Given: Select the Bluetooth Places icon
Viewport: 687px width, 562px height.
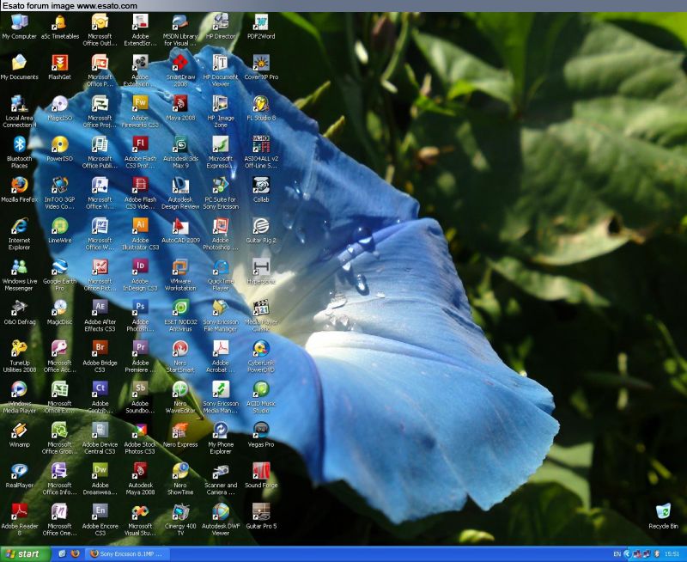Looking at the screenshot, I should (x=19, y=145).
